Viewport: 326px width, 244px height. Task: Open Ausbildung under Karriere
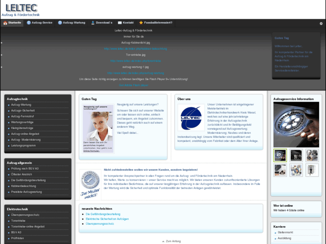point(284,238)
